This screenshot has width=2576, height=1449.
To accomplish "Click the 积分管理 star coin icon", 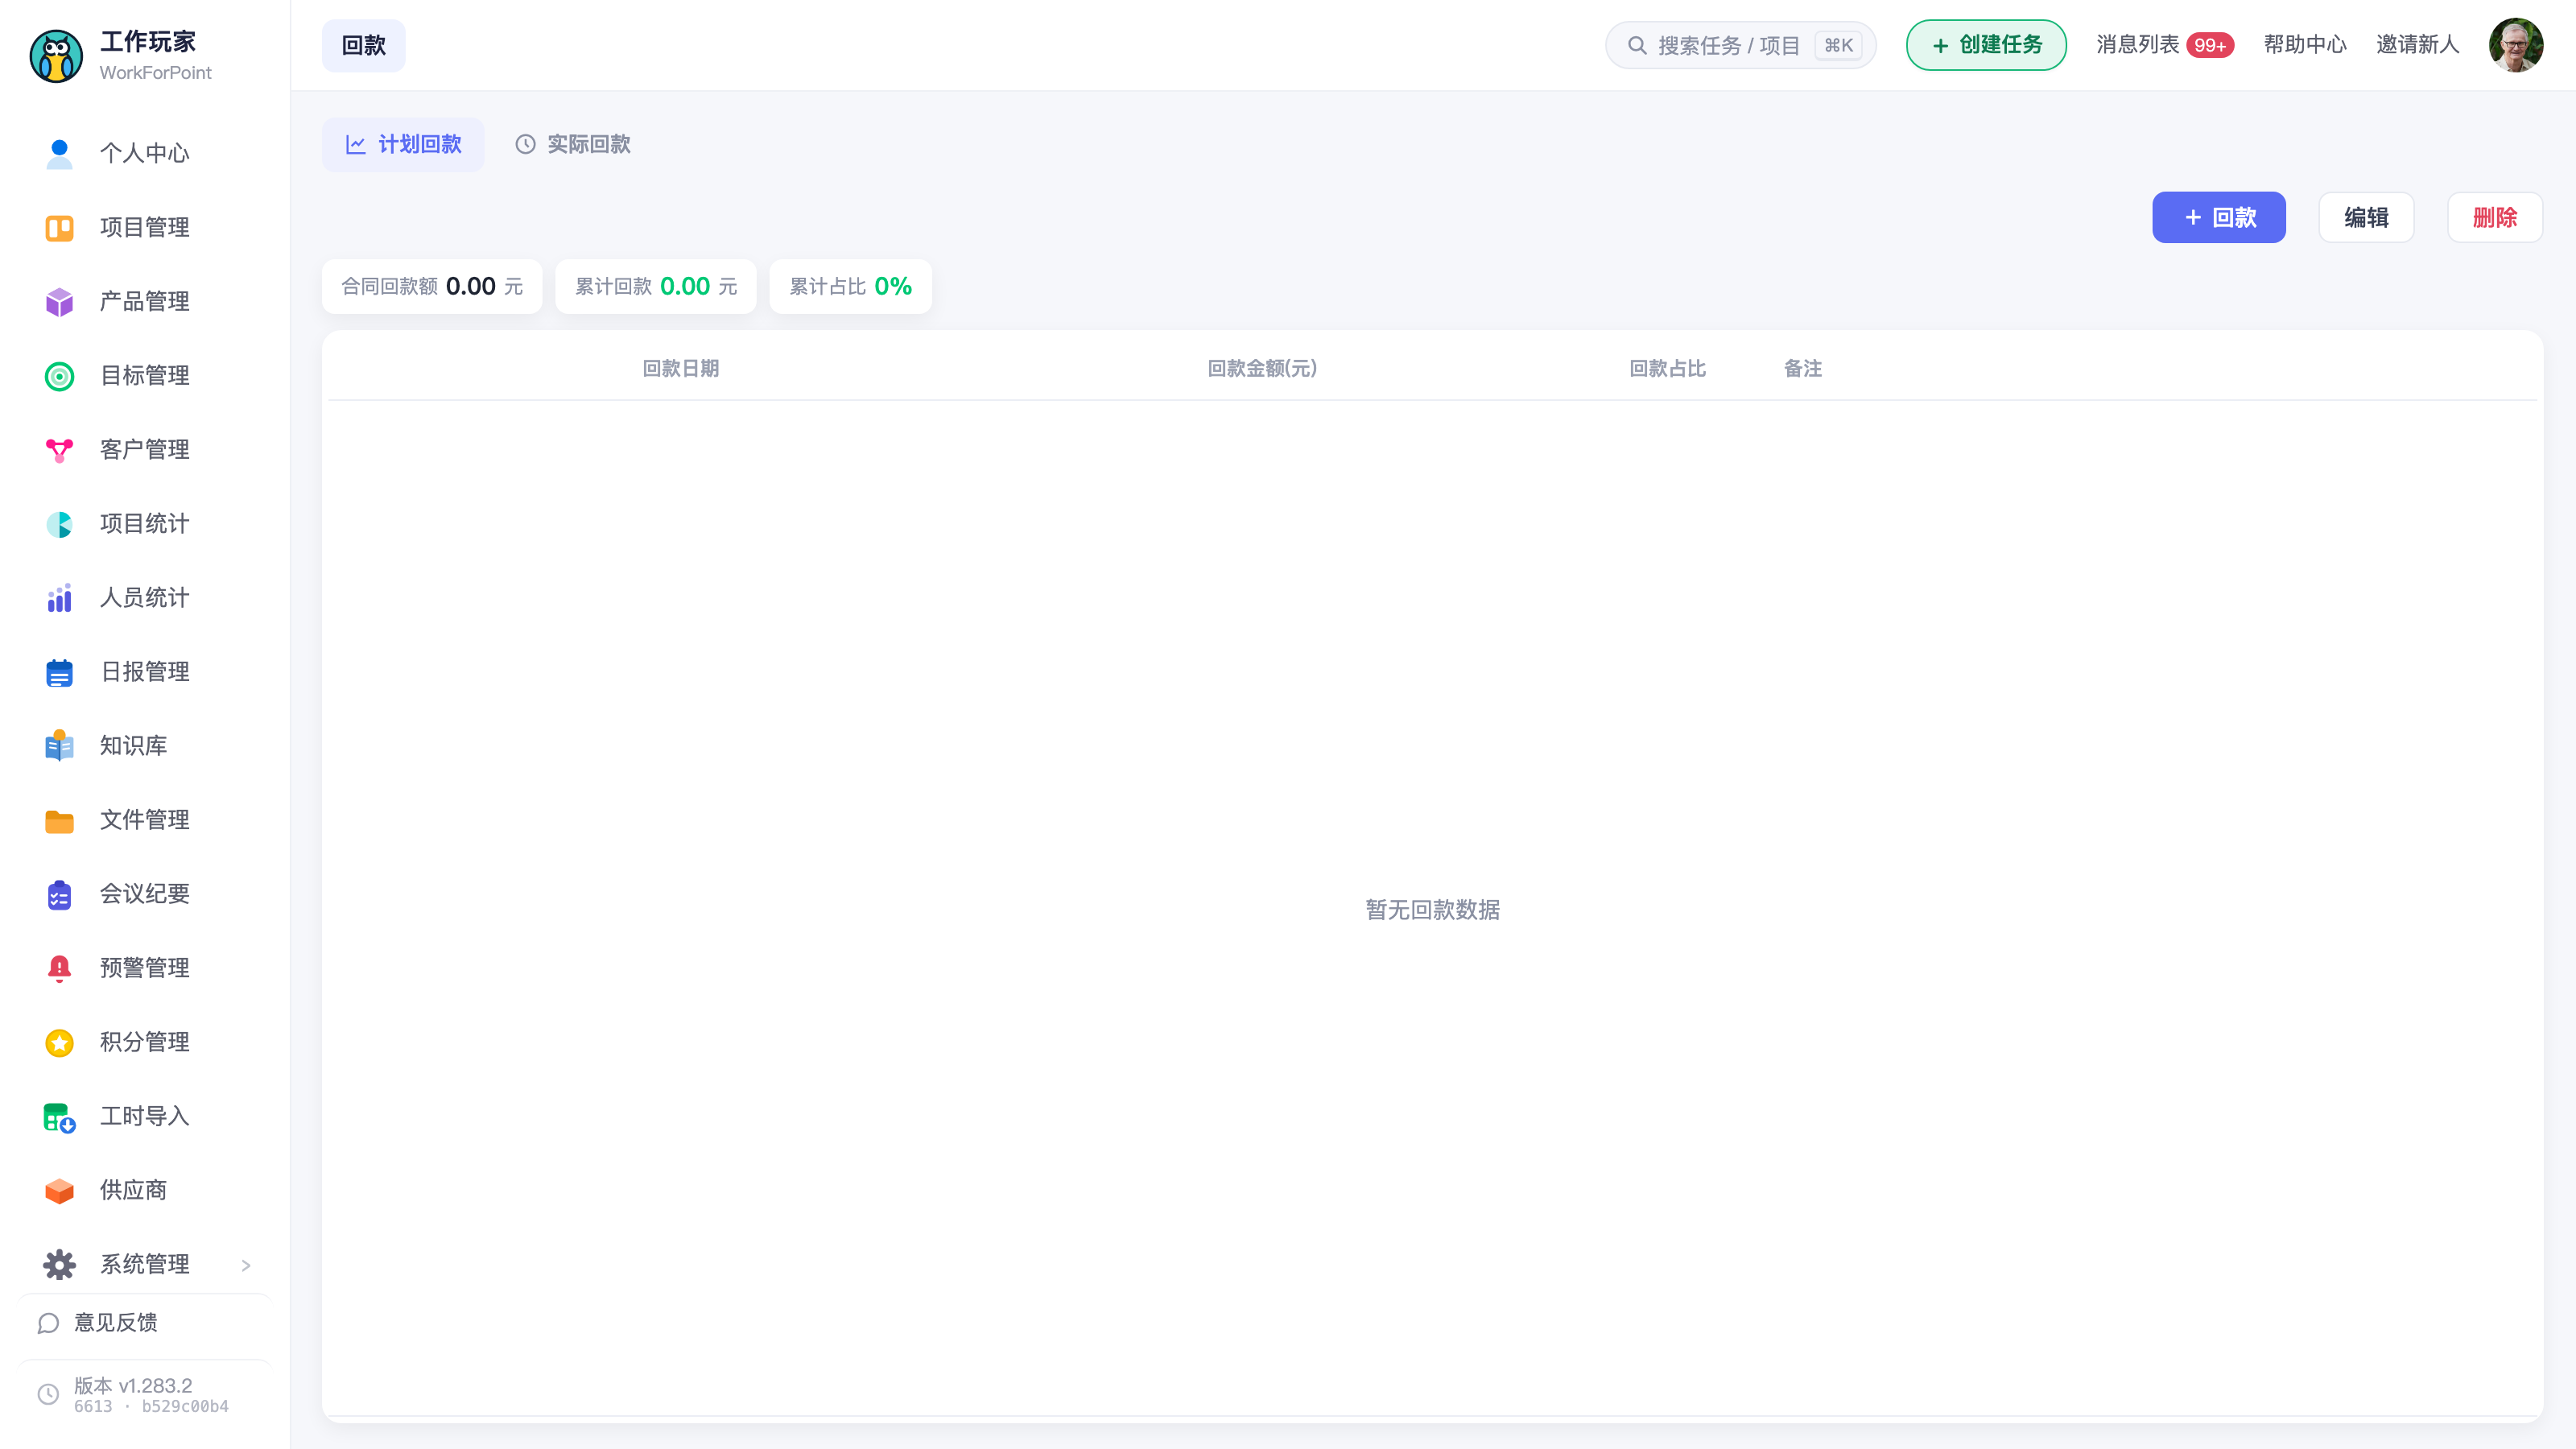I will click(59, 1042).
